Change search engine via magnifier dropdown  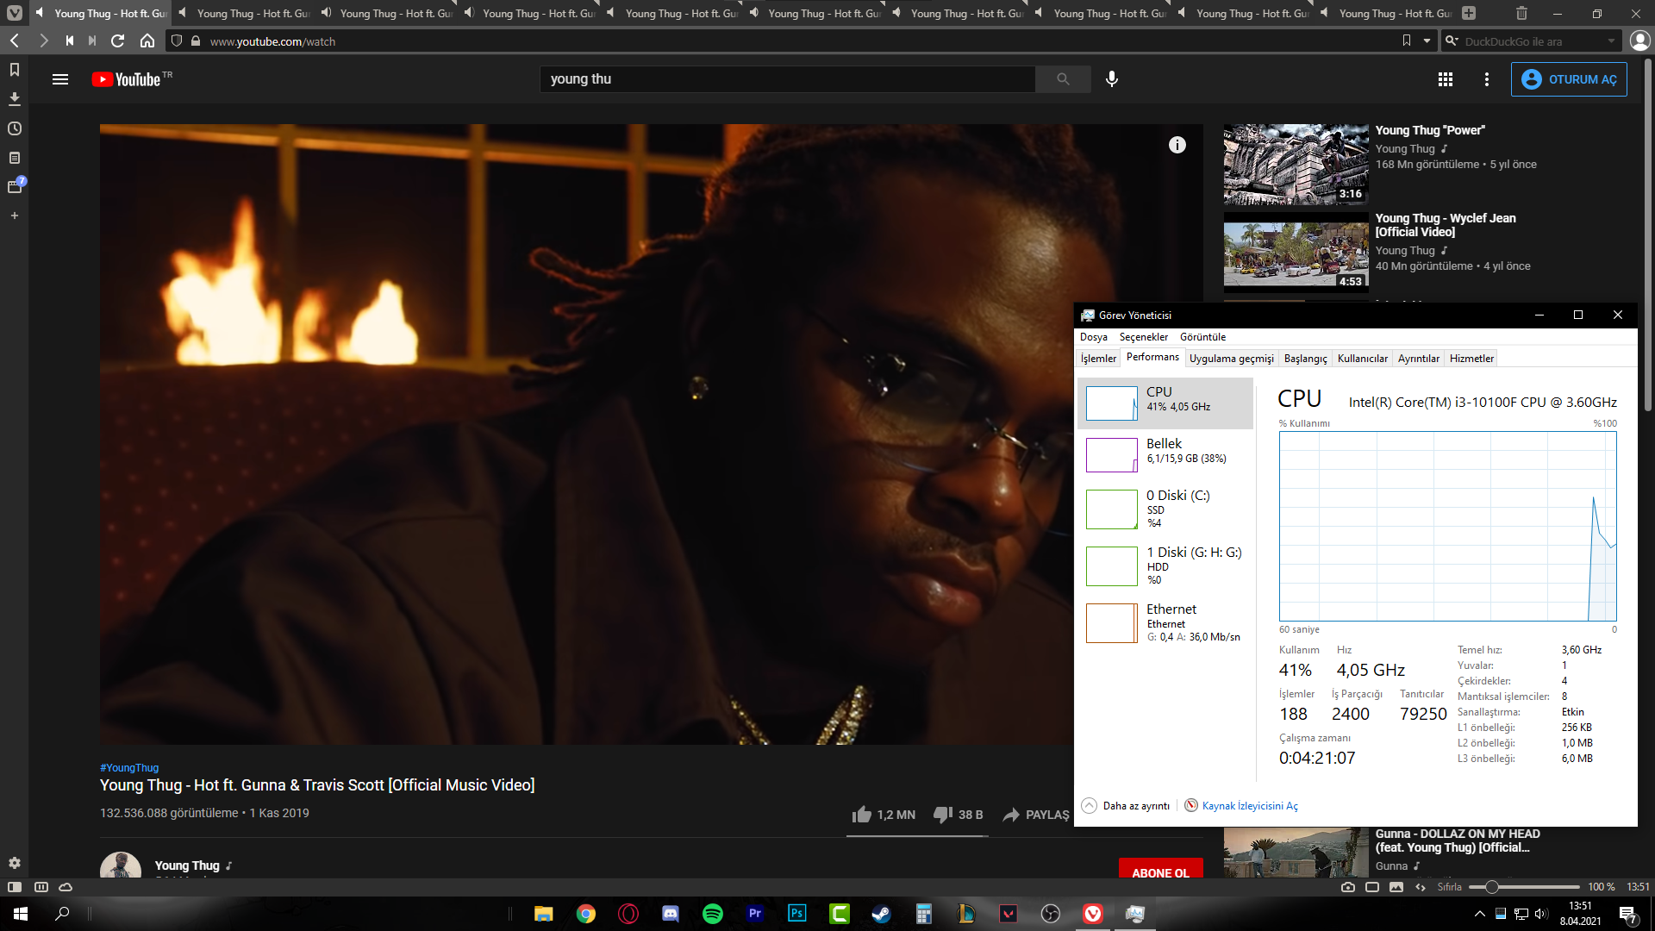click(x=1452, y=41)
